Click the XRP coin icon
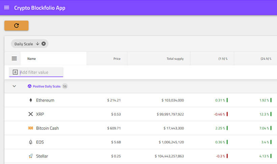This screenshot has height=164, width=277. click(x=31, y=114)
